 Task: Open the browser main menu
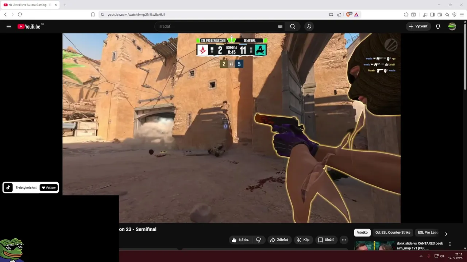(462, 15)
